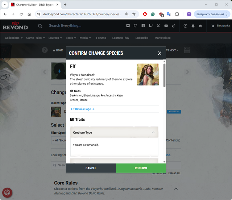This screenshot has height=200, width=232.
Task: Open the YouTube social icon
Action: tap(166, 26)
